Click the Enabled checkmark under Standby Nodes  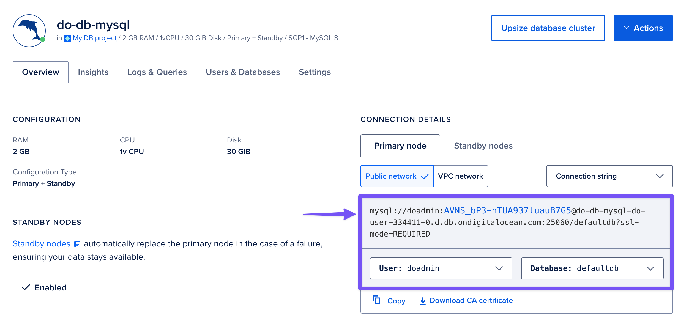26,287
